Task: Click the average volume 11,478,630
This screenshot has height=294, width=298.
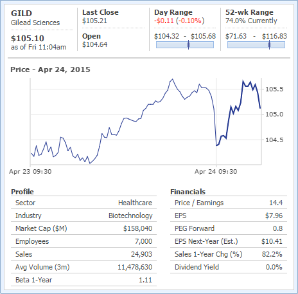Action: coord(135,267)
